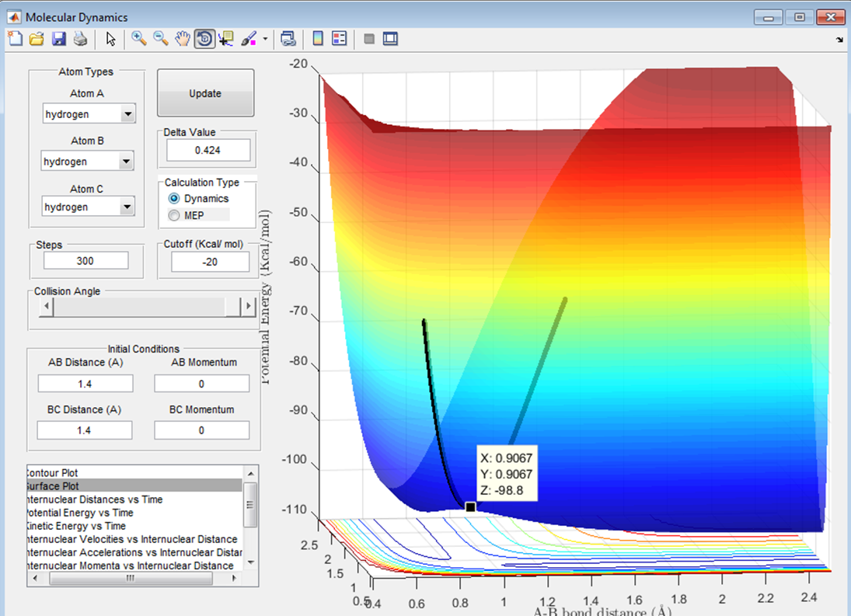The height and width of the screenshot is (616, 851).
Task: Click the Collision Angle slider right arrow
Action: [249, 307]
